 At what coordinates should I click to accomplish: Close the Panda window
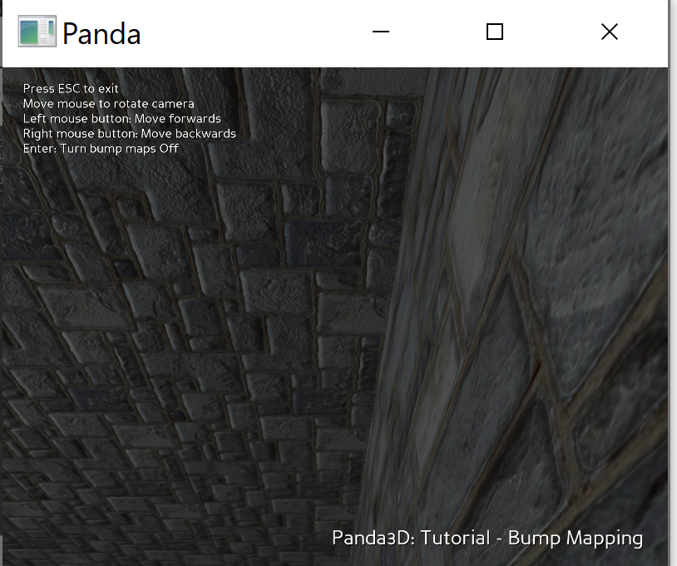coord(609,32)
